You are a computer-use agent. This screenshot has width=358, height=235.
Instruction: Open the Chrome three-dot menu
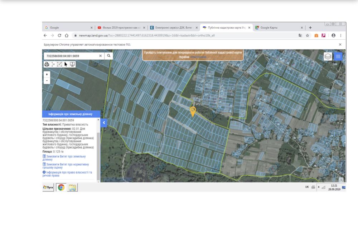(341, 36)
